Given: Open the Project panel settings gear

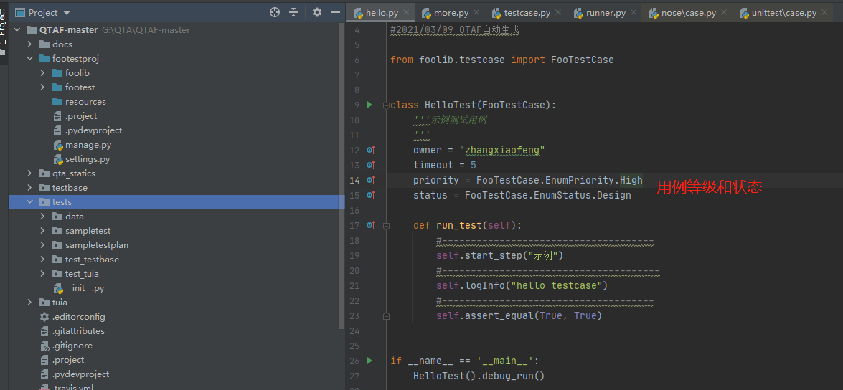Looking at the screenshot, I should tap(317, 12).
